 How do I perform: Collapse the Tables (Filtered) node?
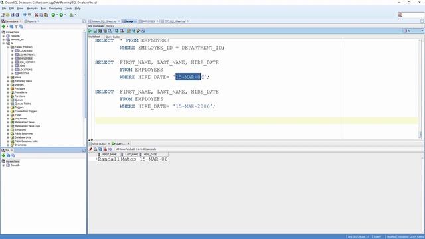pyautogui.click(x=8, y=47)
